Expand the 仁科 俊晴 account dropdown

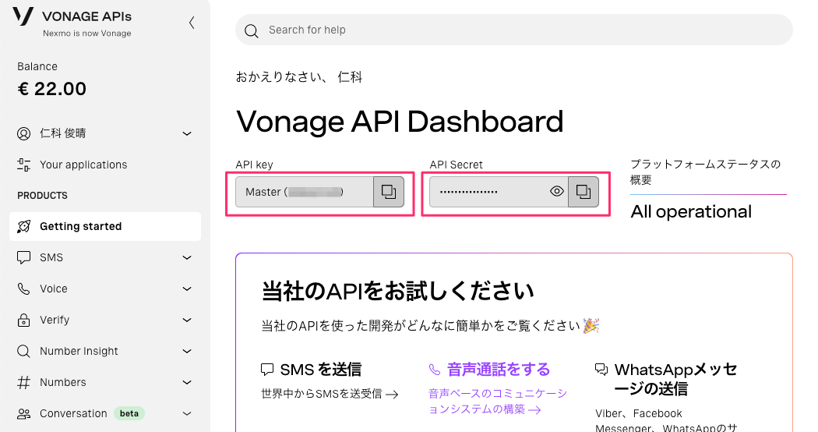tap(187, 133)
